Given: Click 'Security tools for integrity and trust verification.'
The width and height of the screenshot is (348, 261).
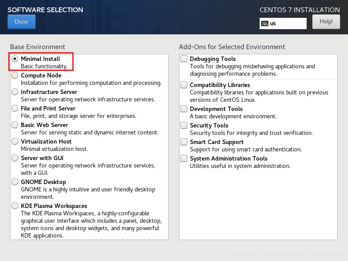Looking at the screenshot, I should point(251,133).
